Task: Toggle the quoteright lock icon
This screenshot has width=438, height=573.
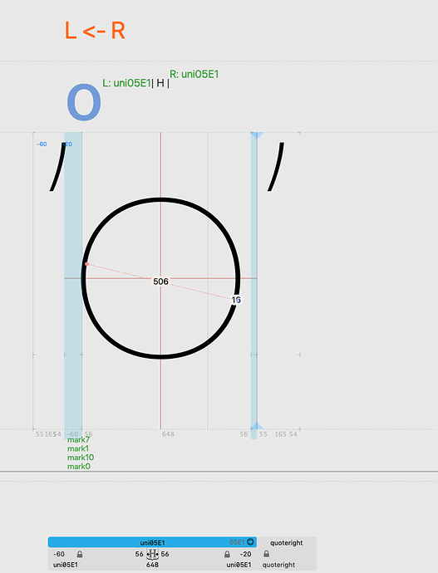Action: [x=266, y=554]
